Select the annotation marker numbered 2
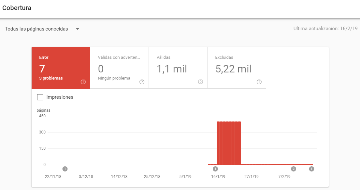 tap(294, 169)
